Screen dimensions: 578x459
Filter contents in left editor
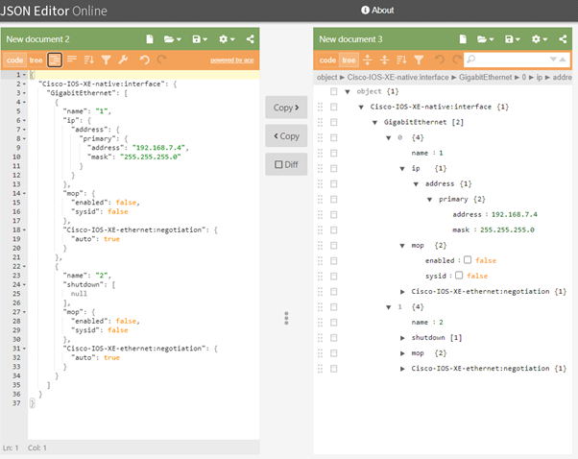[107, 60]
